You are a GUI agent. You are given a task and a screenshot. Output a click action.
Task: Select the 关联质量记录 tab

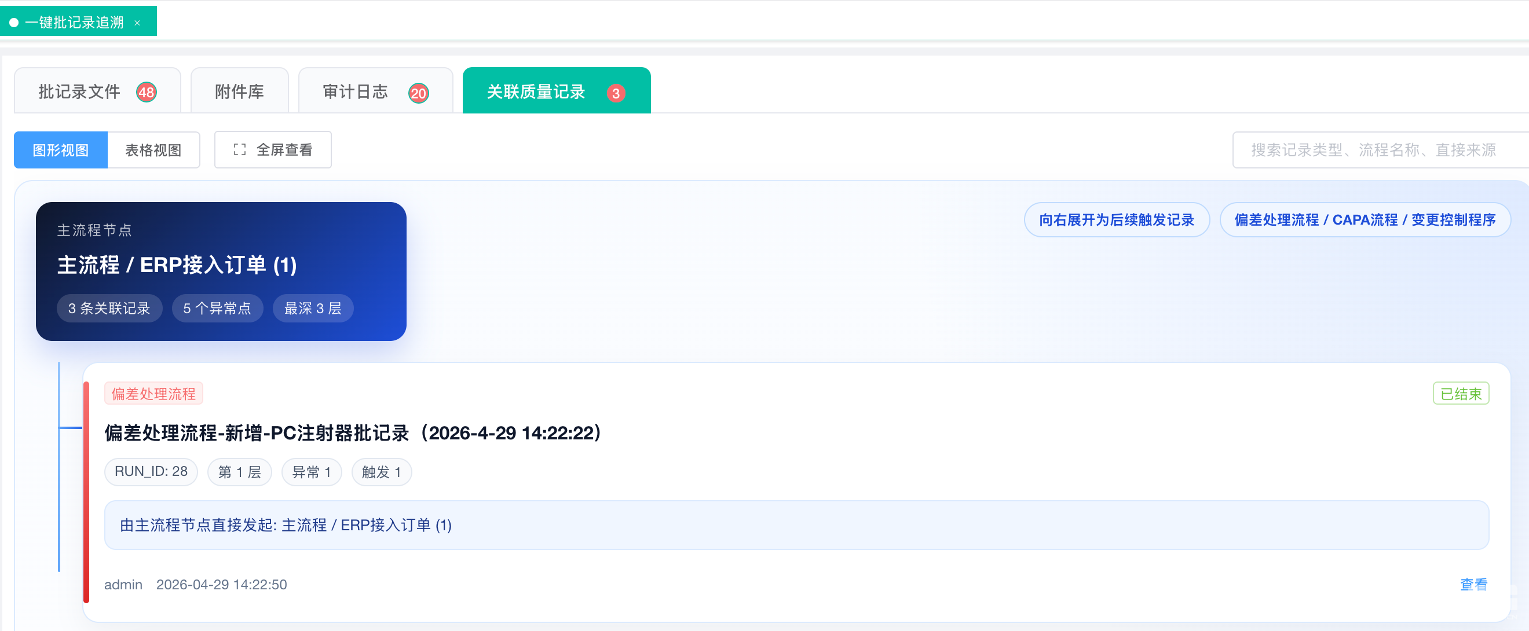pos(536,92)
